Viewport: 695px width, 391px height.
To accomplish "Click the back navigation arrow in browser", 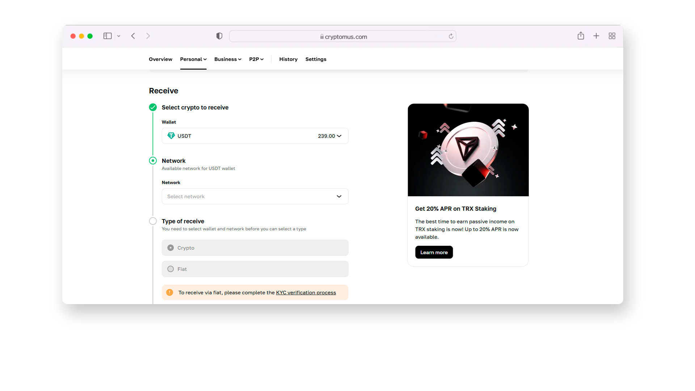I will click(x=133, y=36).
